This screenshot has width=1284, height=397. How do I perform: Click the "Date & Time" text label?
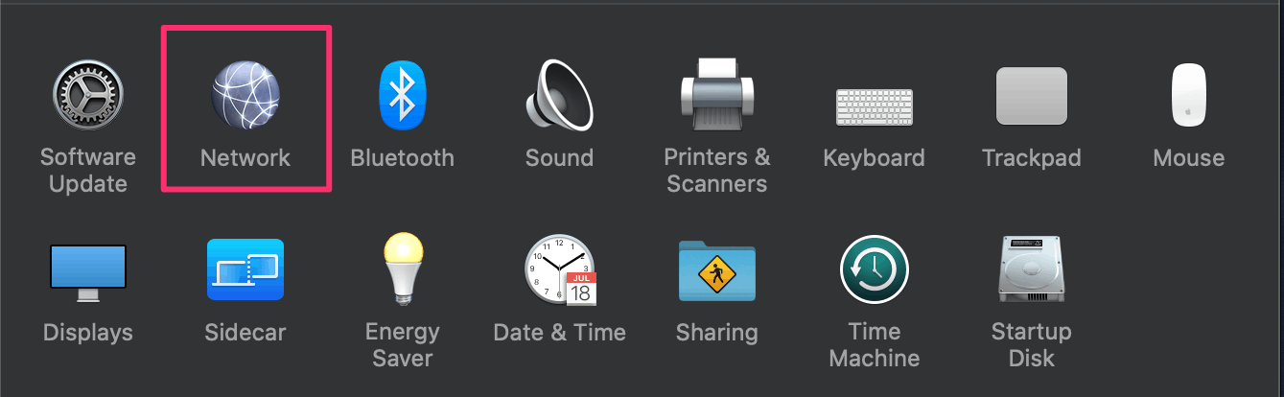(x=559, y=333)
